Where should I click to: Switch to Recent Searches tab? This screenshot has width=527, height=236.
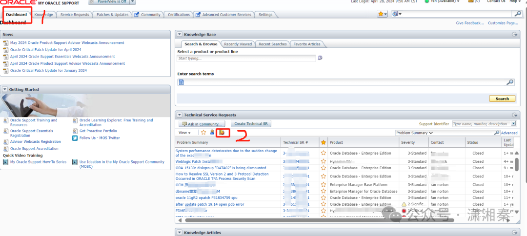(273, 44)
